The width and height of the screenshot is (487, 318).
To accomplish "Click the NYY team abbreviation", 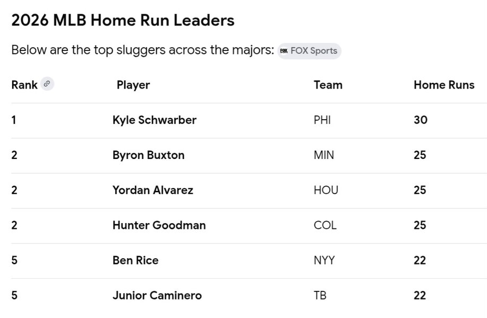I will pos(324,260).
